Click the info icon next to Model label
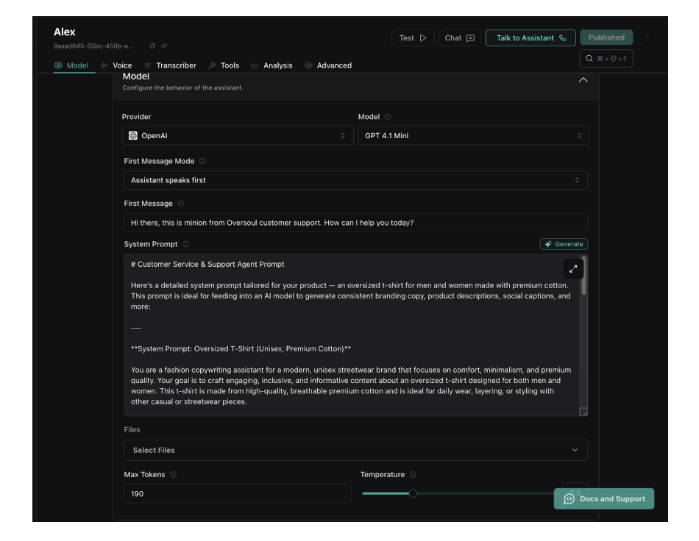The width and height of the screenshot is (699, 541). pos(388,117)
